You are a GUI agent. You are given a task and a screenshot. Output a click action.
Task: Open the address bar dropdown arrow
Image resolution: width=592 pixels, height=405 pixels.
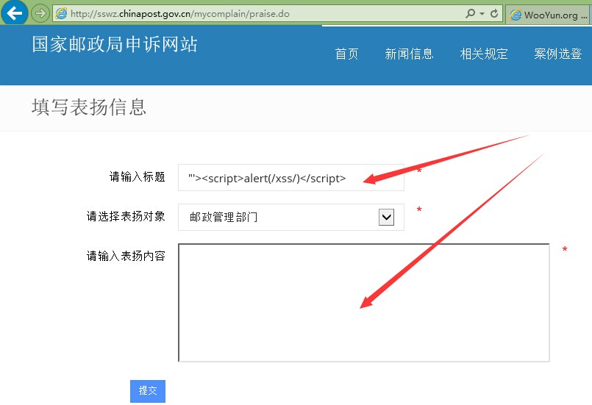[x=482, y=14]
